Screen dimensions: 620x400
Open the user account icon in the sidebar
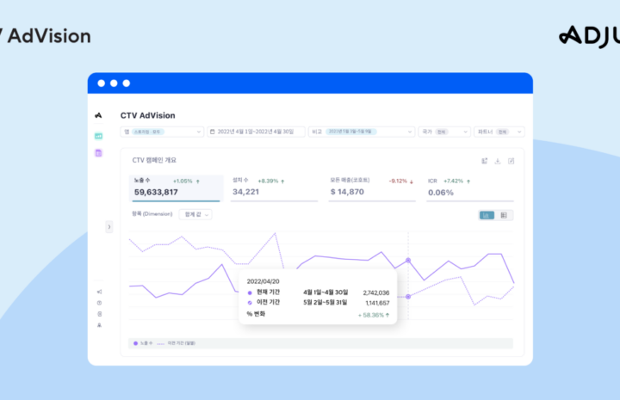99,325
